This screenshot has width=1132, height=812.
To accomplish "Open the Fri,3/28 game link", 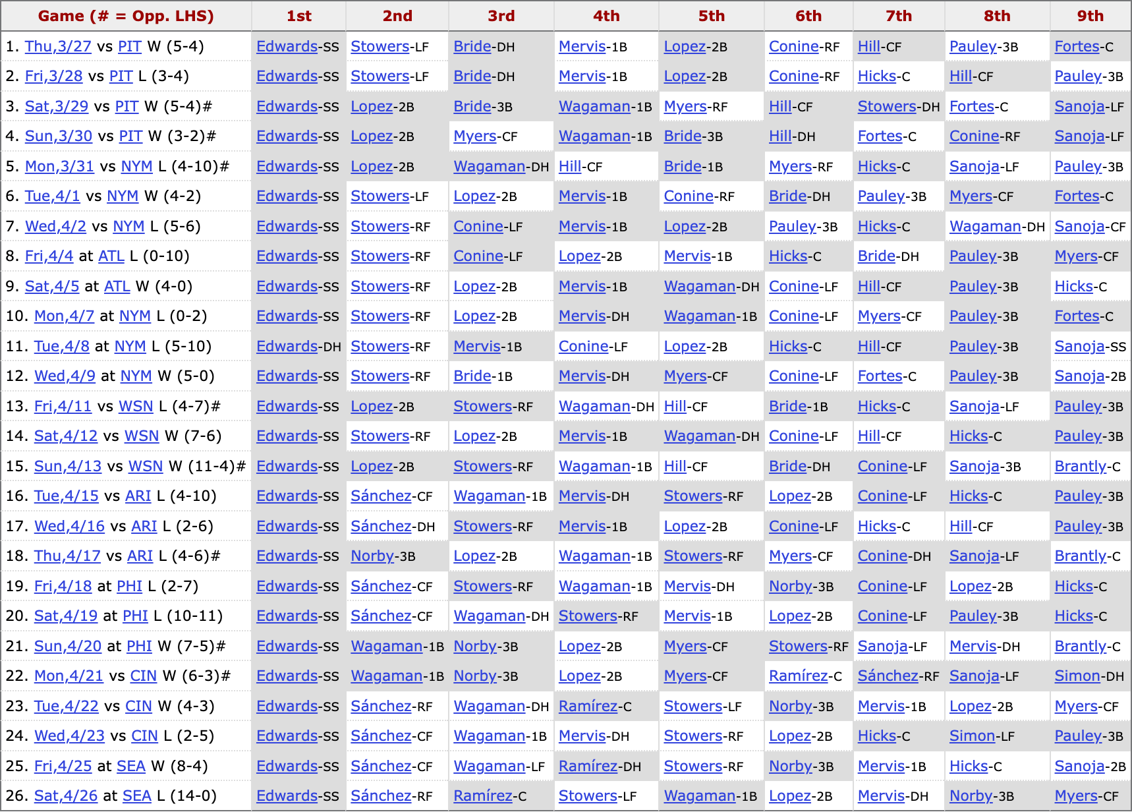I will pyautogui.click(x=54, y=76).
